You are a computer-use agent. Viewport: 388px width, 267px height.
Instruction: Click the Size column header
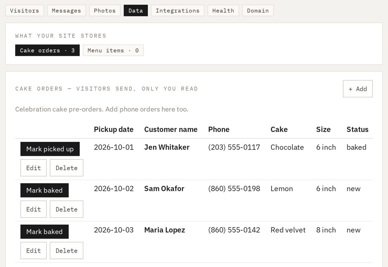324,129
